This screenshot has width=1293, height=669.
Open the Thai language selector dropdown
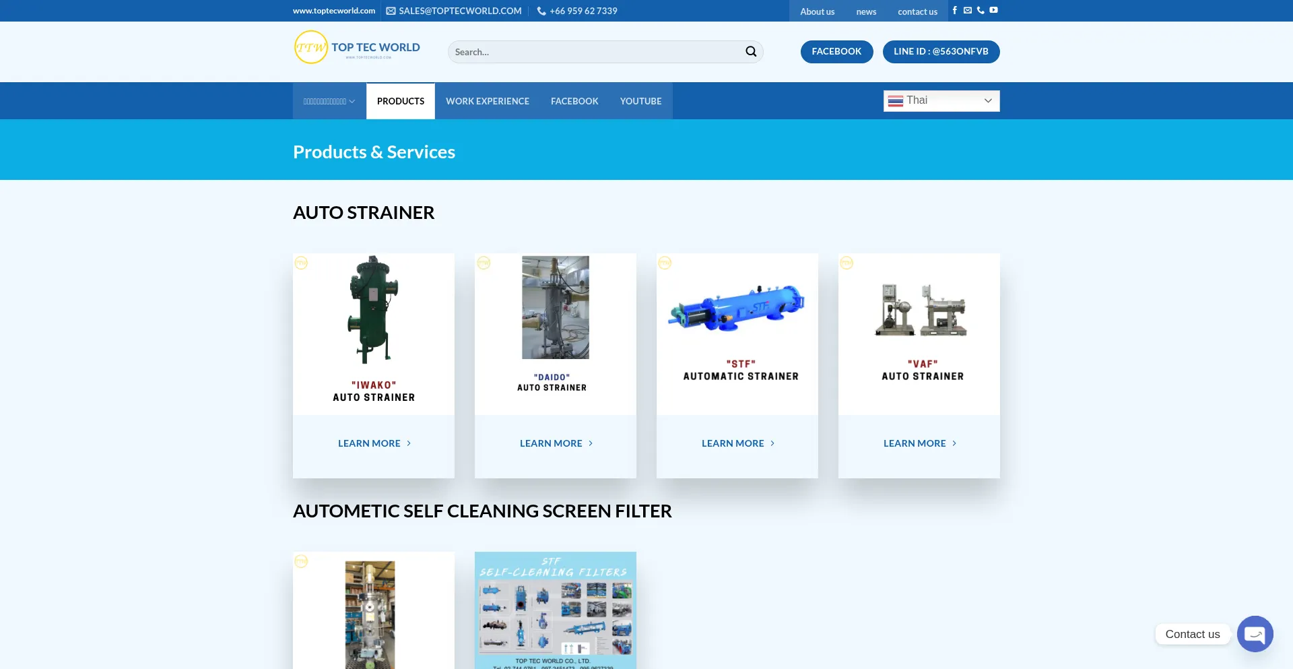[941, 100]
